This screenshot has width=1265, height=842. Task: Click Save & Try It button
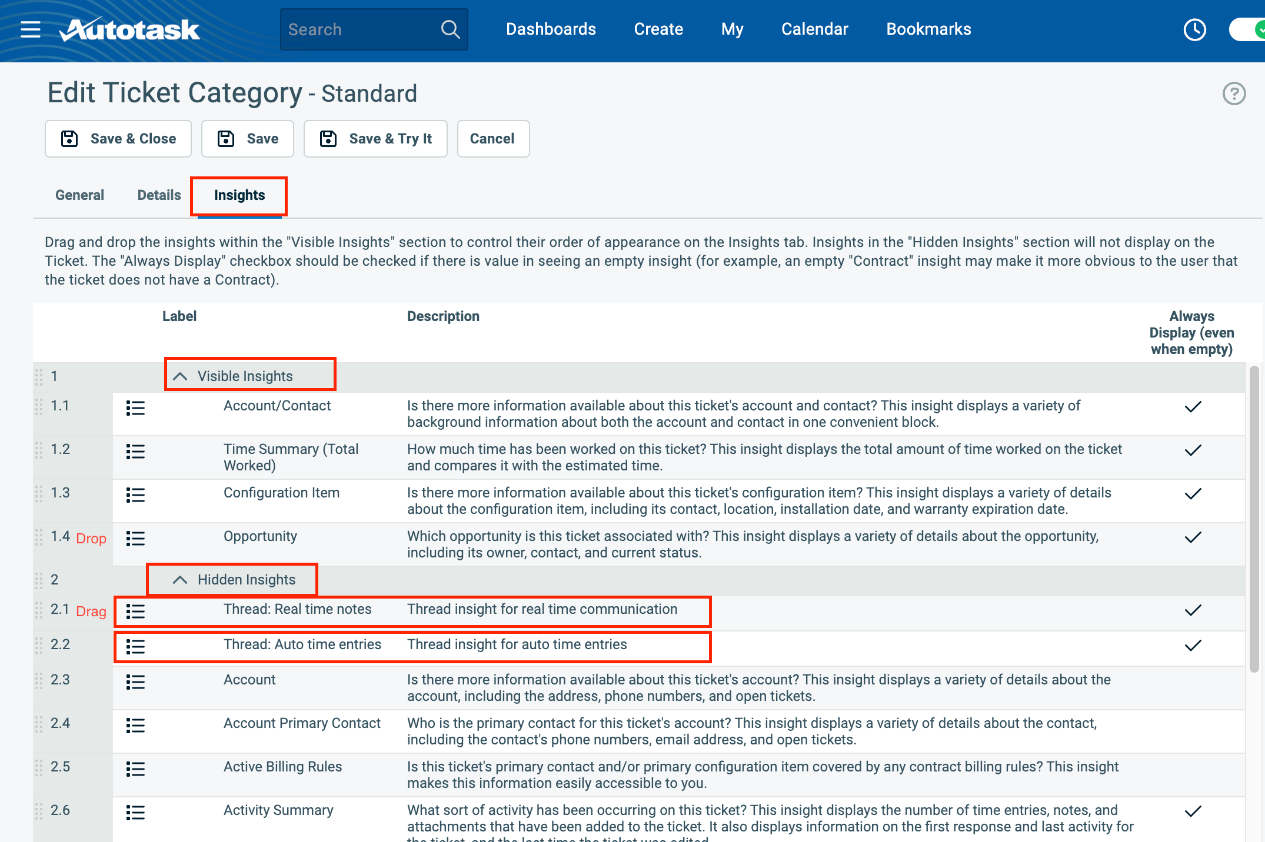375,139
